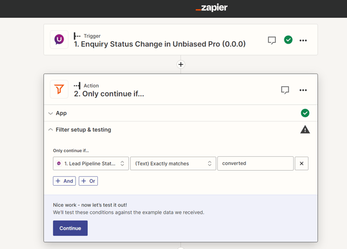This screenshot has width=347, height=249.
Task: Add an Or condition
Action: (x=88, y=181)
